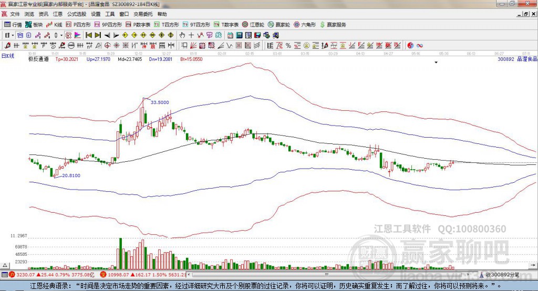
Task: Open the status bar grid icon
Action: [x=4, y=275]
